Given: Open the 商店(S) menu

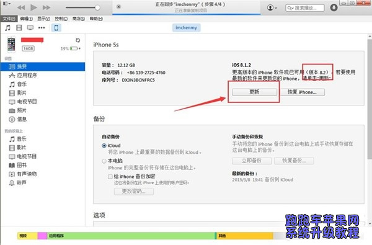Looking at the screenshot, I should coord(79,19).
